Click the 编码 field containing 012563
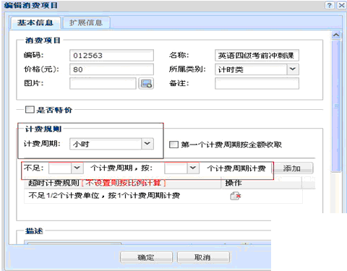 click(111, 56)
